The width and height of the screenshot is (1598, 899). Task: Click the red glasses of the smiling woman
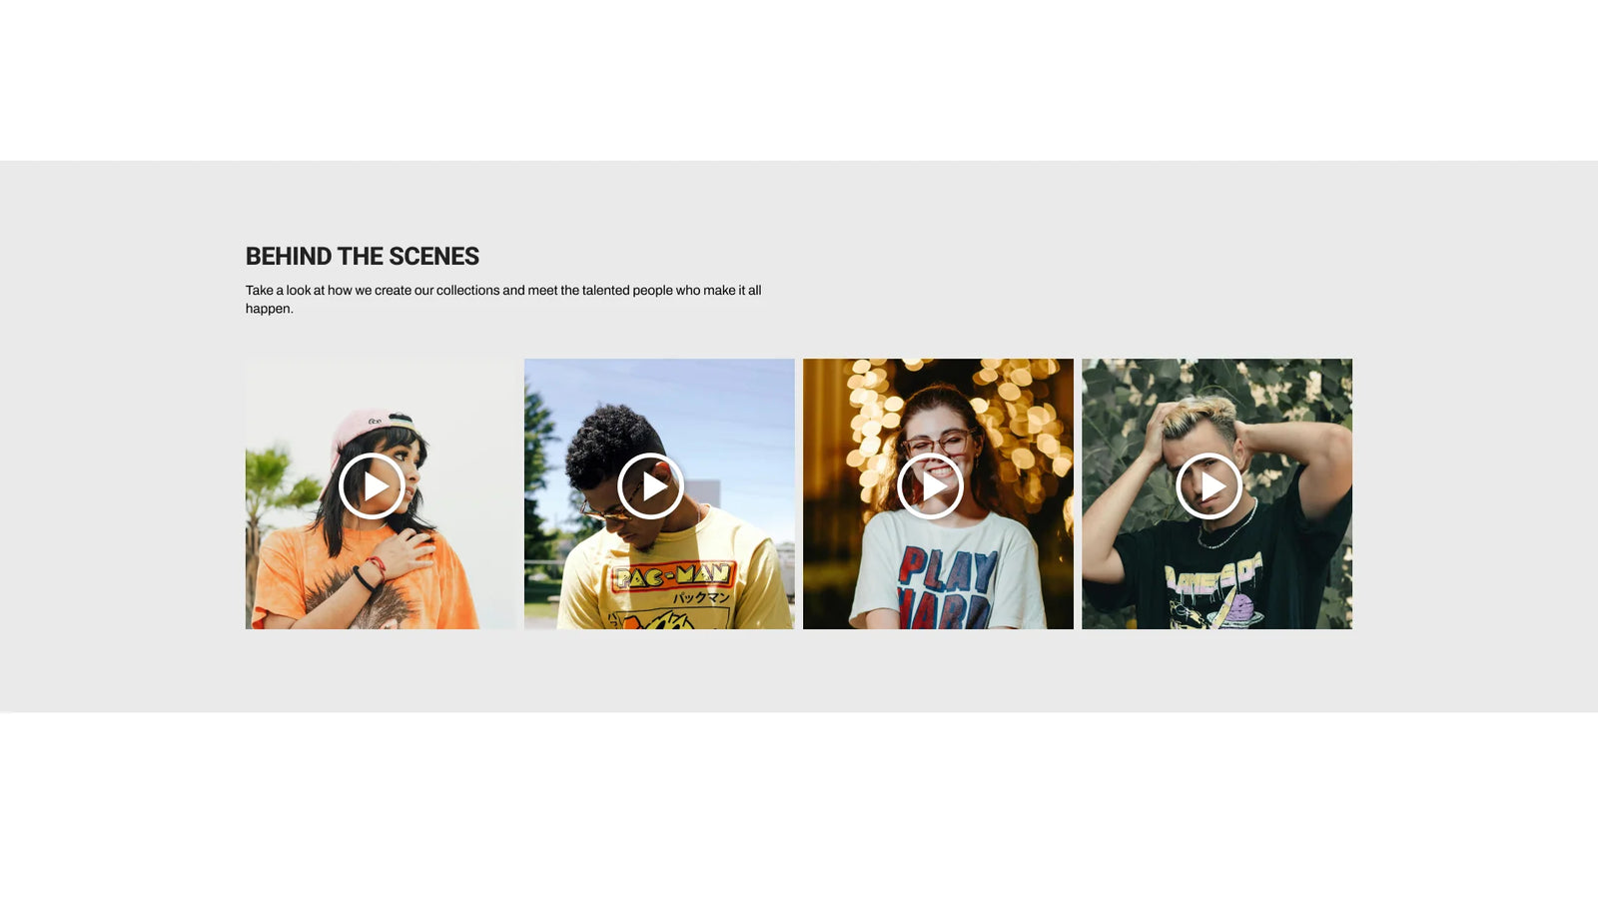coord(937,443)
